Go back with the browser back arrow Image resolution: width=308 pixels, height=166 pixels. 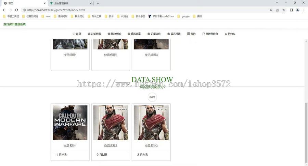coord(4,10)
